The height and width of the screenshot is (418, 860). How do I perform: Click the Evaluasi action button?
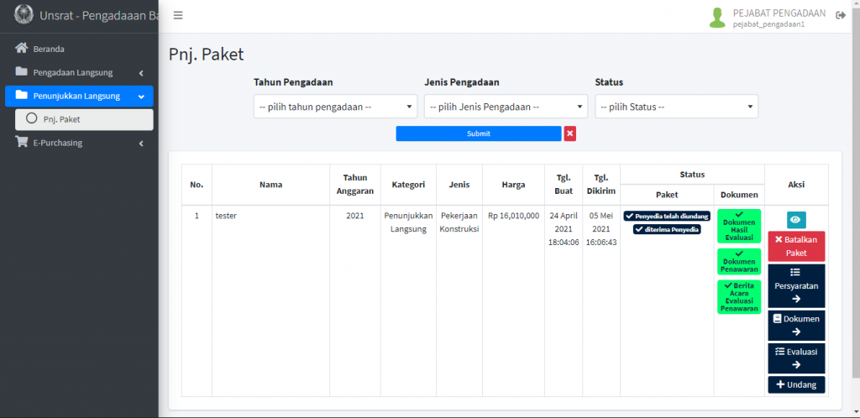click(x=796, y=358)
